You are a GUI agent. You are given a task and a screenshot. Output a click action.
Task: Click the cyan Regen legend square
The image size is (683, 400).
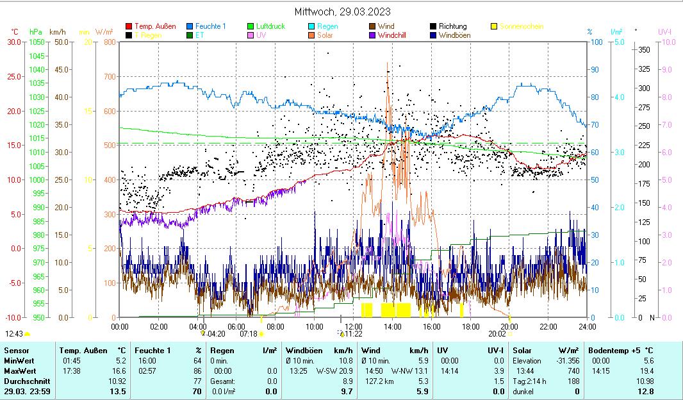(x=312, y=27)
